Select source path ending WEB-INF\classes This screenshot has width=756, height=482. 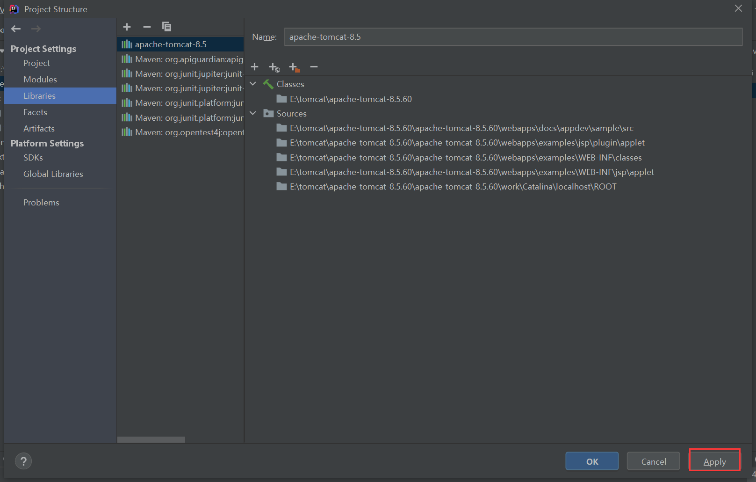pyautogui.click(x=466, y=157)
